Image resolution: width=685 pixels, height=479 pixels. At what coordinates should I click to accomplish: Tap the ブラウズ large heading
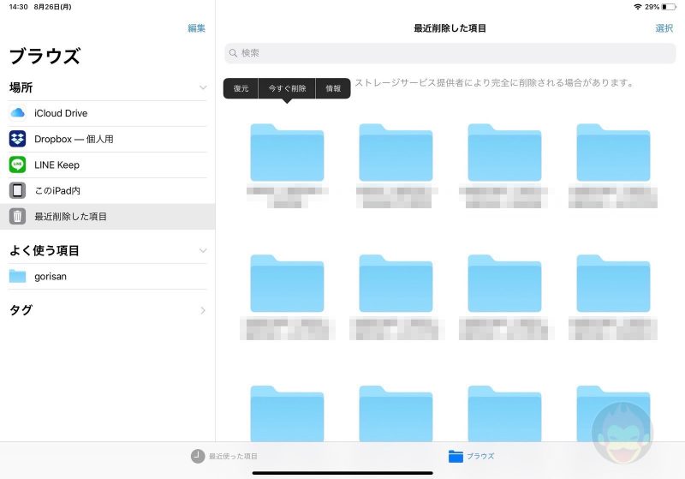coord(45,56)
